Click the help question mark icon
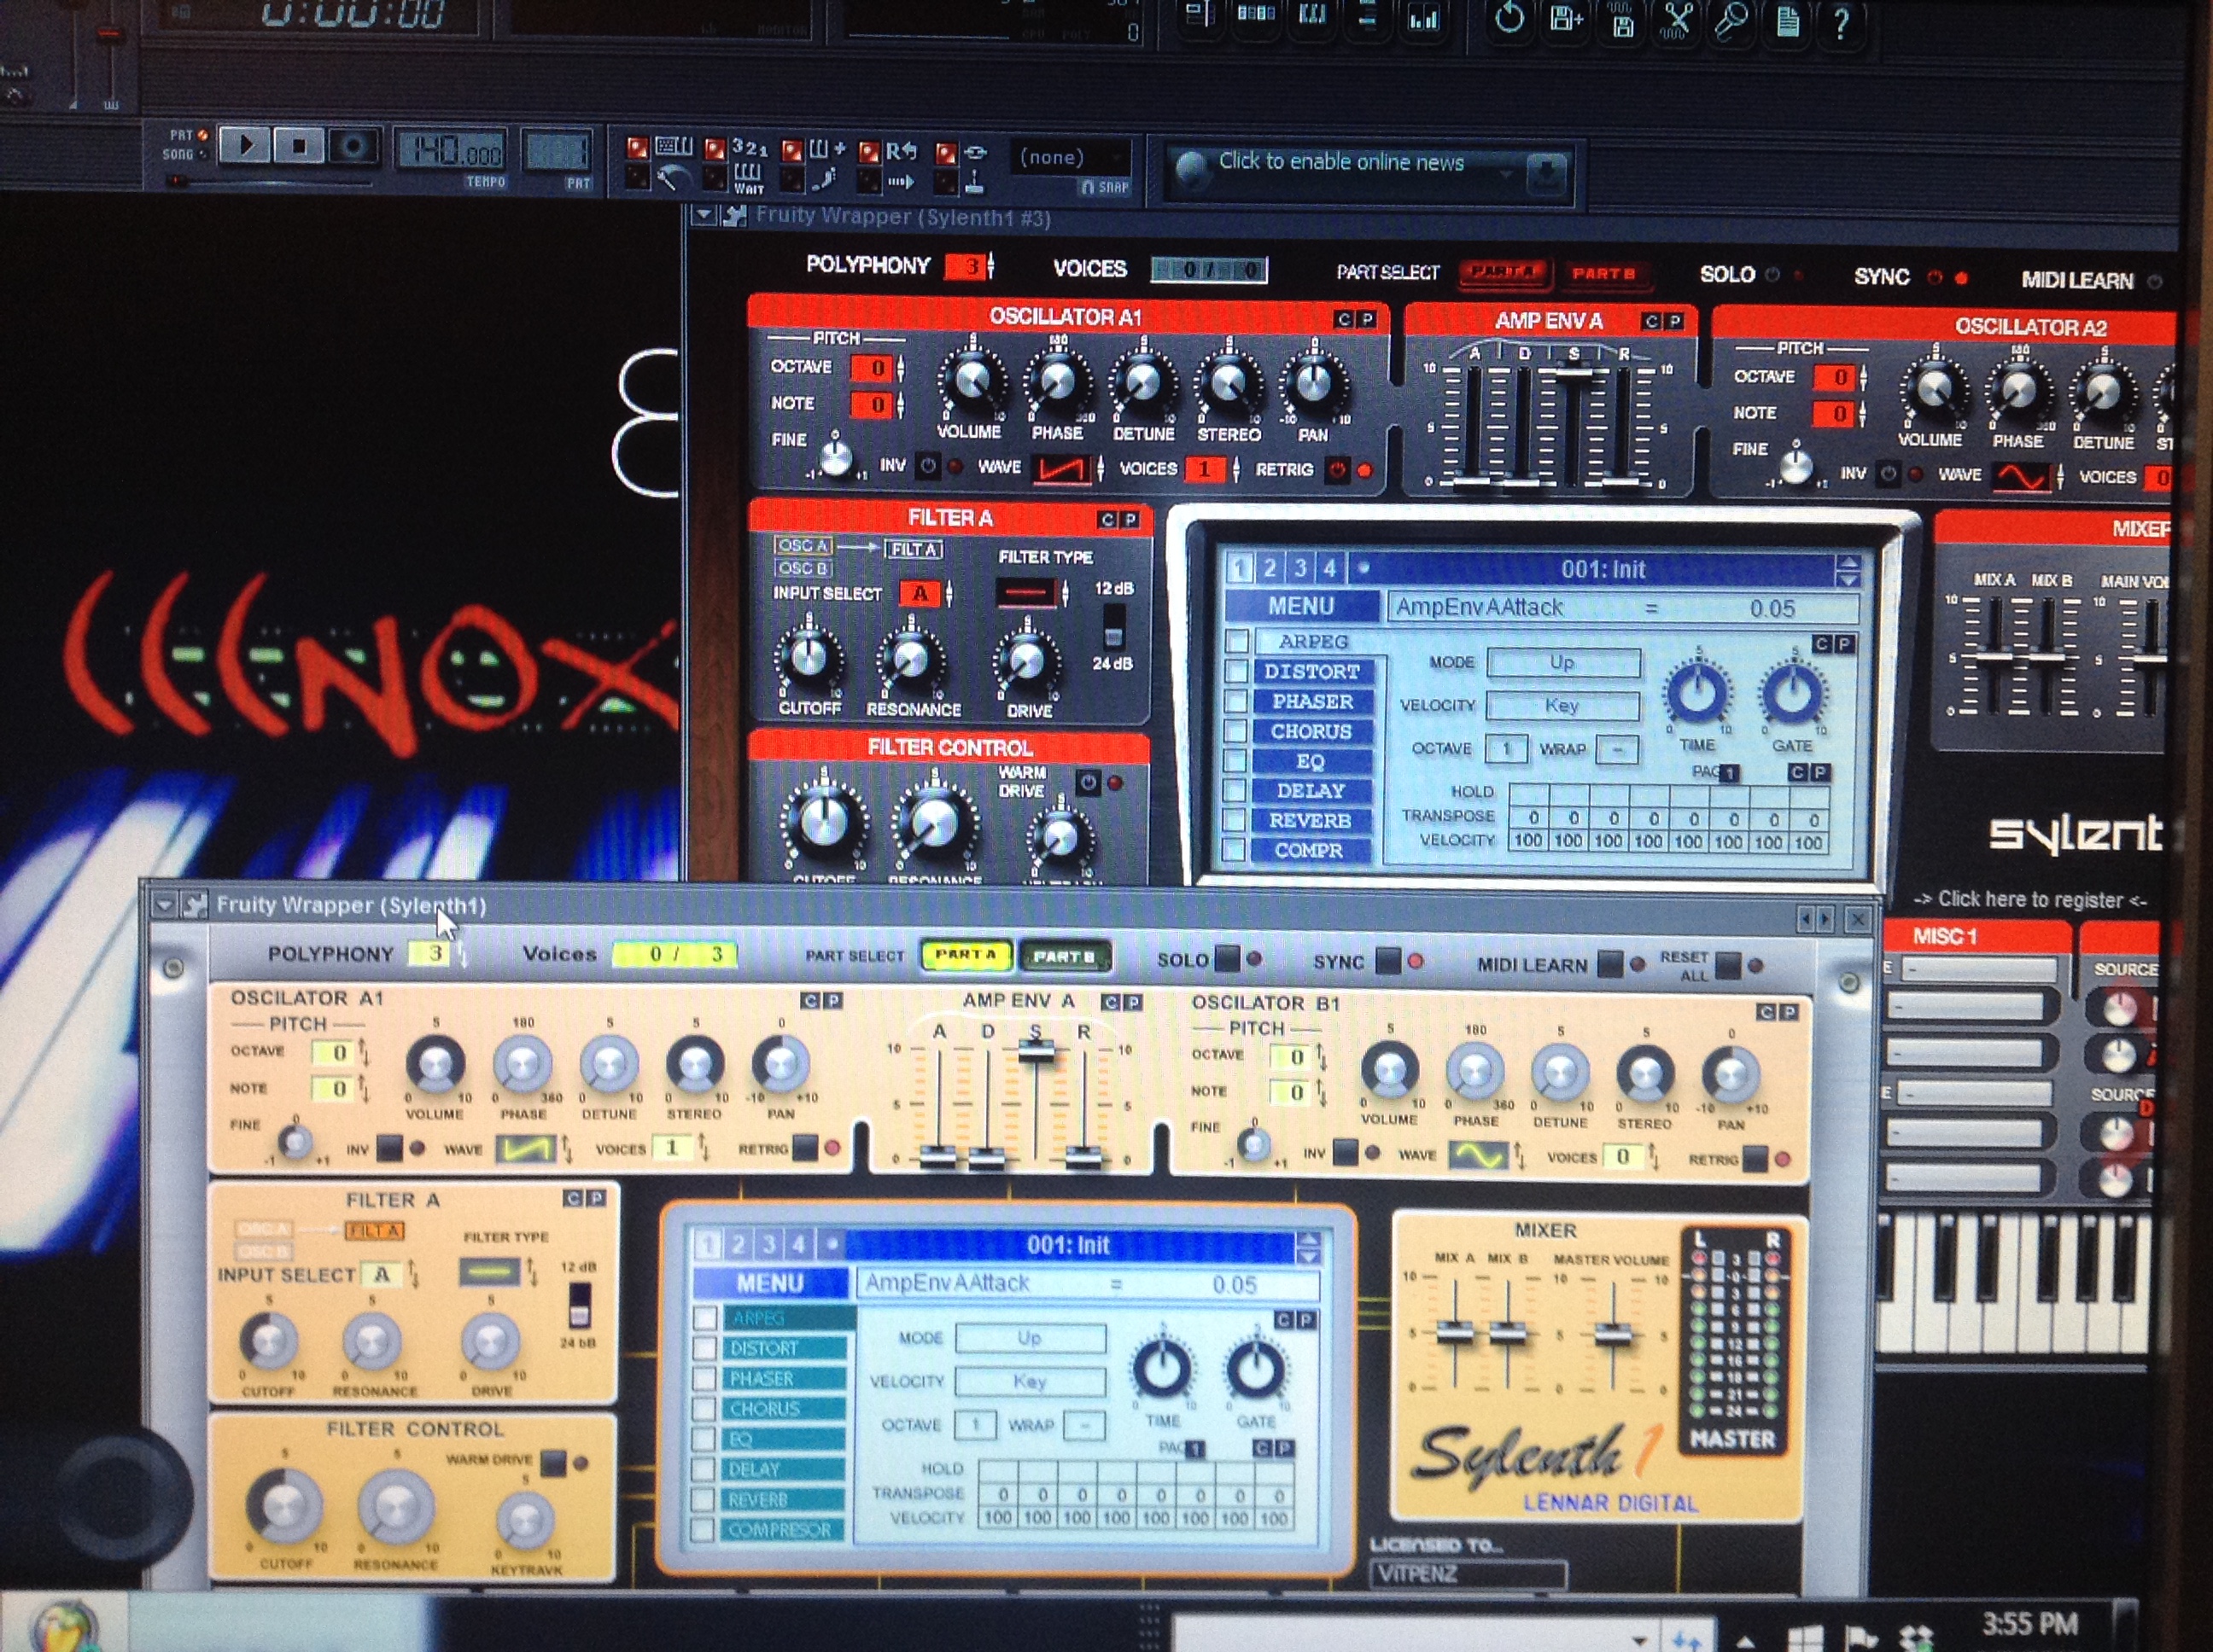 (x=1841, y=22)
